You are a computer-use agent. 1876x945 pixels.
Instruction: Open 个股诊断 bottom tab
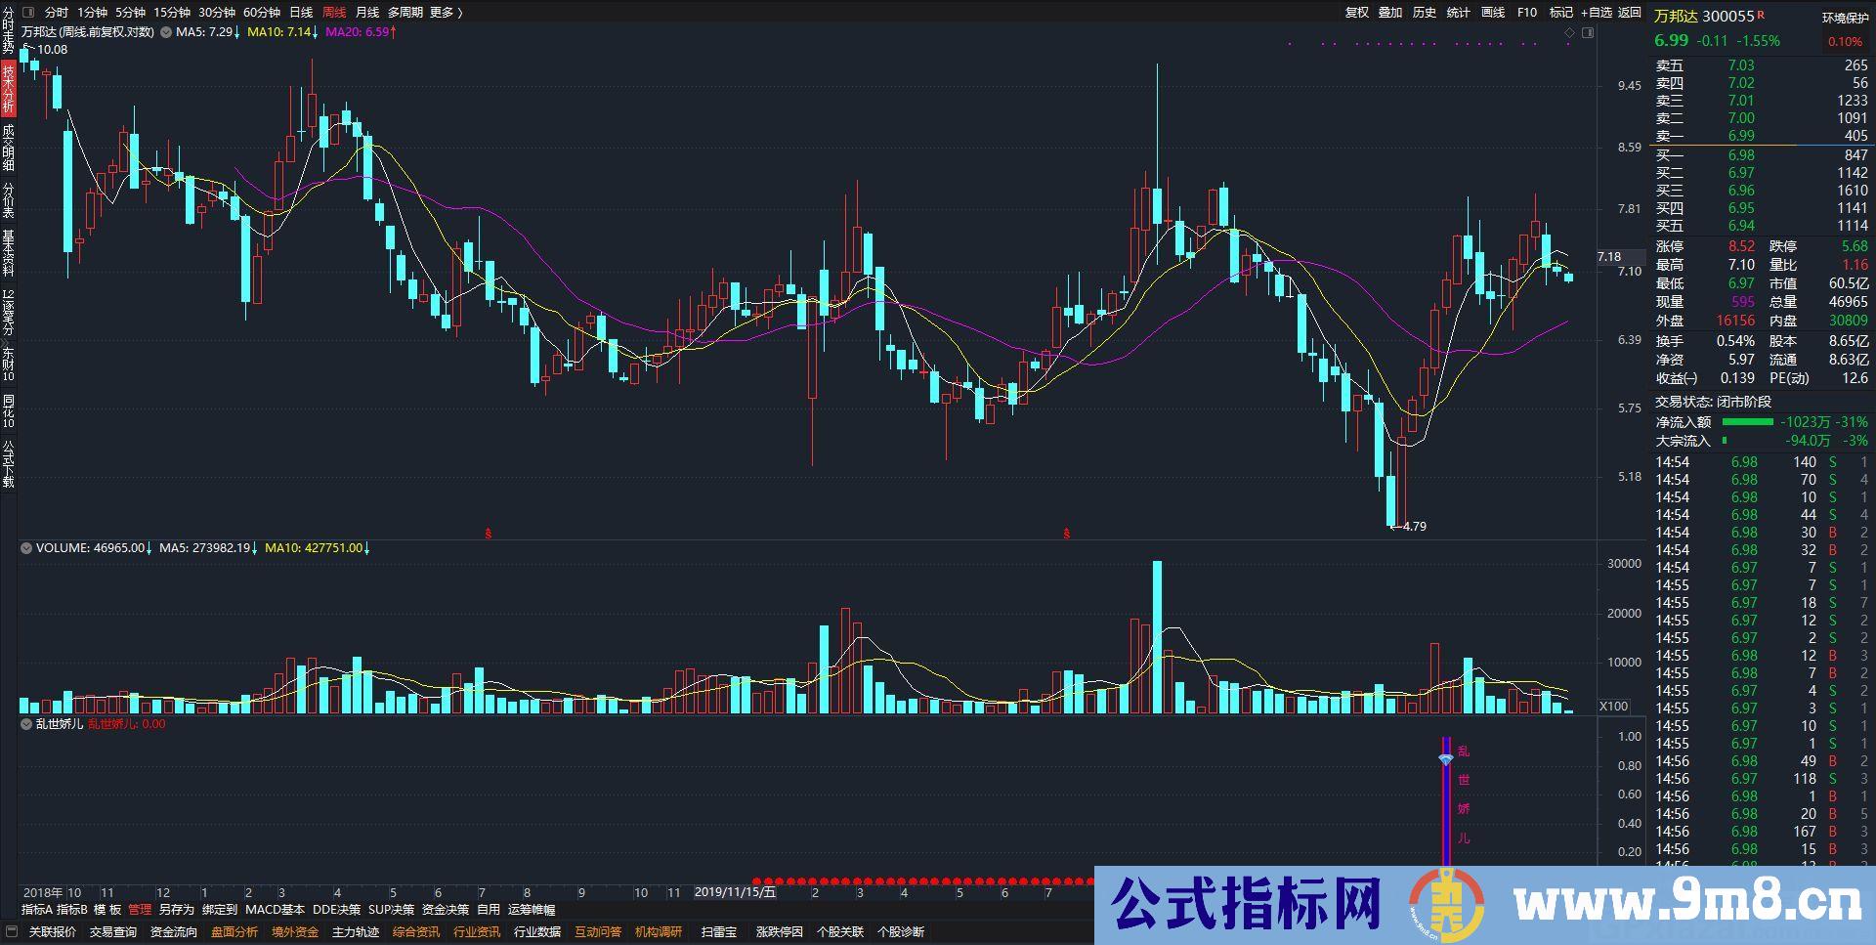pos(901,932)
